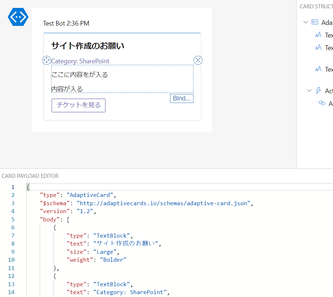Screen dimensions: 333x297
Task: Click the CARD STRUCTURE panel header
Action: point(316,6)
